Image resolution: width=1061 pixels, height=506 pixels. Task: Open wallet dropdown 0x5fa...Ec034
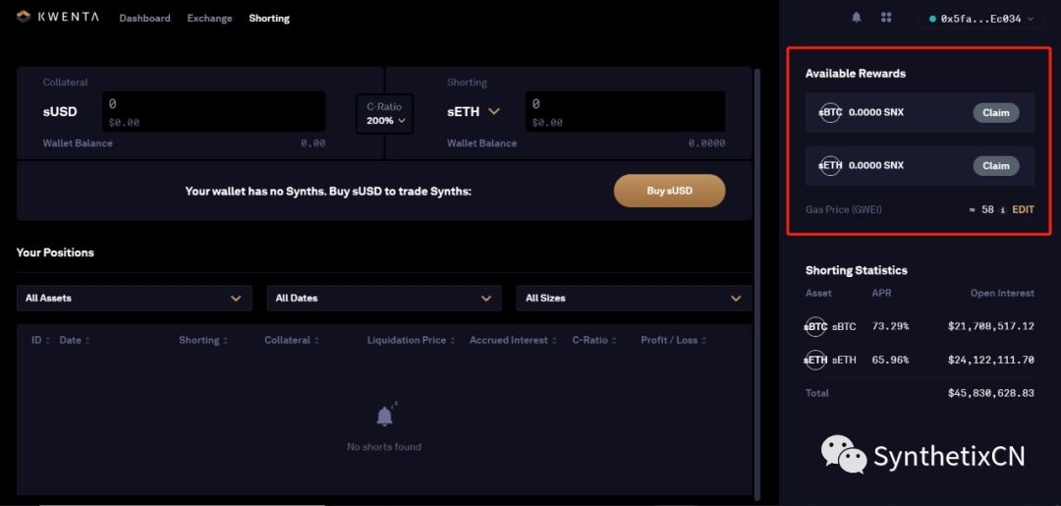tap(980, 19)
